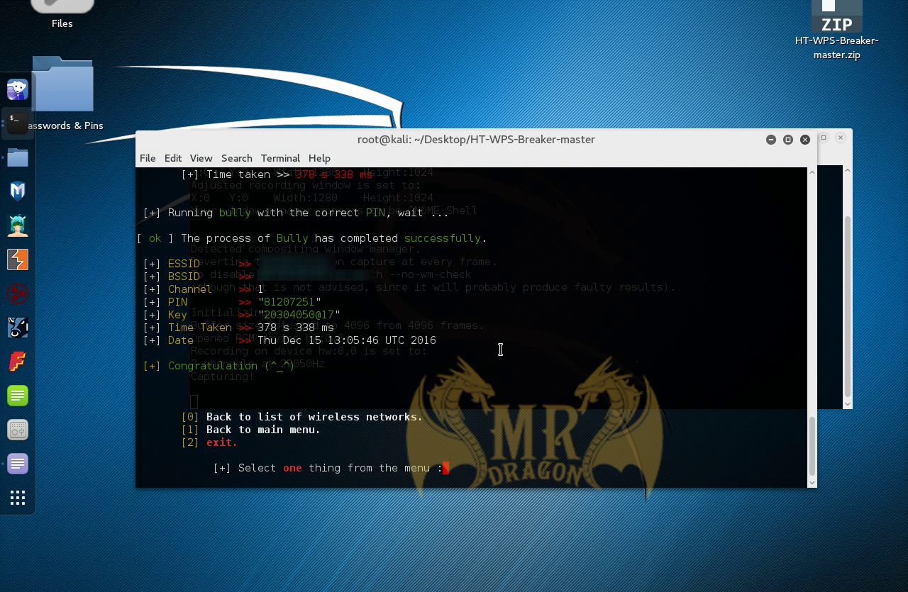
Task: Minimize the root@kali terminal window
Action: pos(771,140)
